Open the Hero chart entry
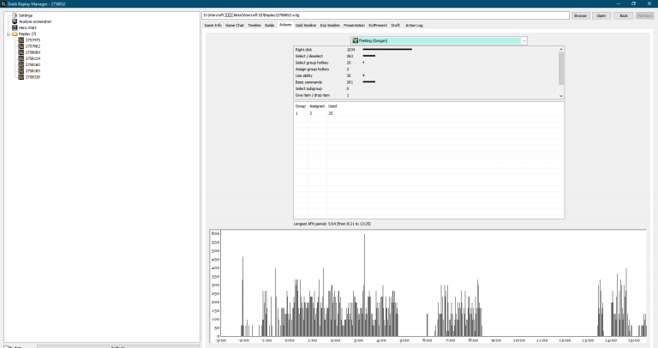 pyautogui.click(x=28, y=27)
